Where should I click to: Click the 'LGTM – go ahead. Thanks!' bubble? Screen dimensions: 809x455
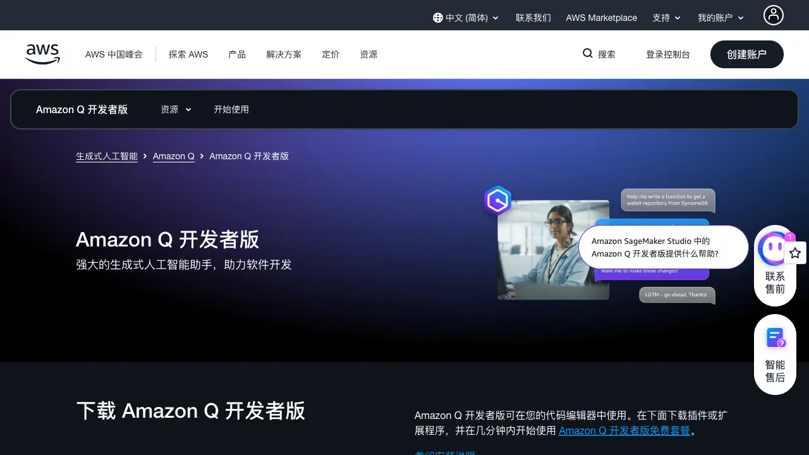(677, 295)
